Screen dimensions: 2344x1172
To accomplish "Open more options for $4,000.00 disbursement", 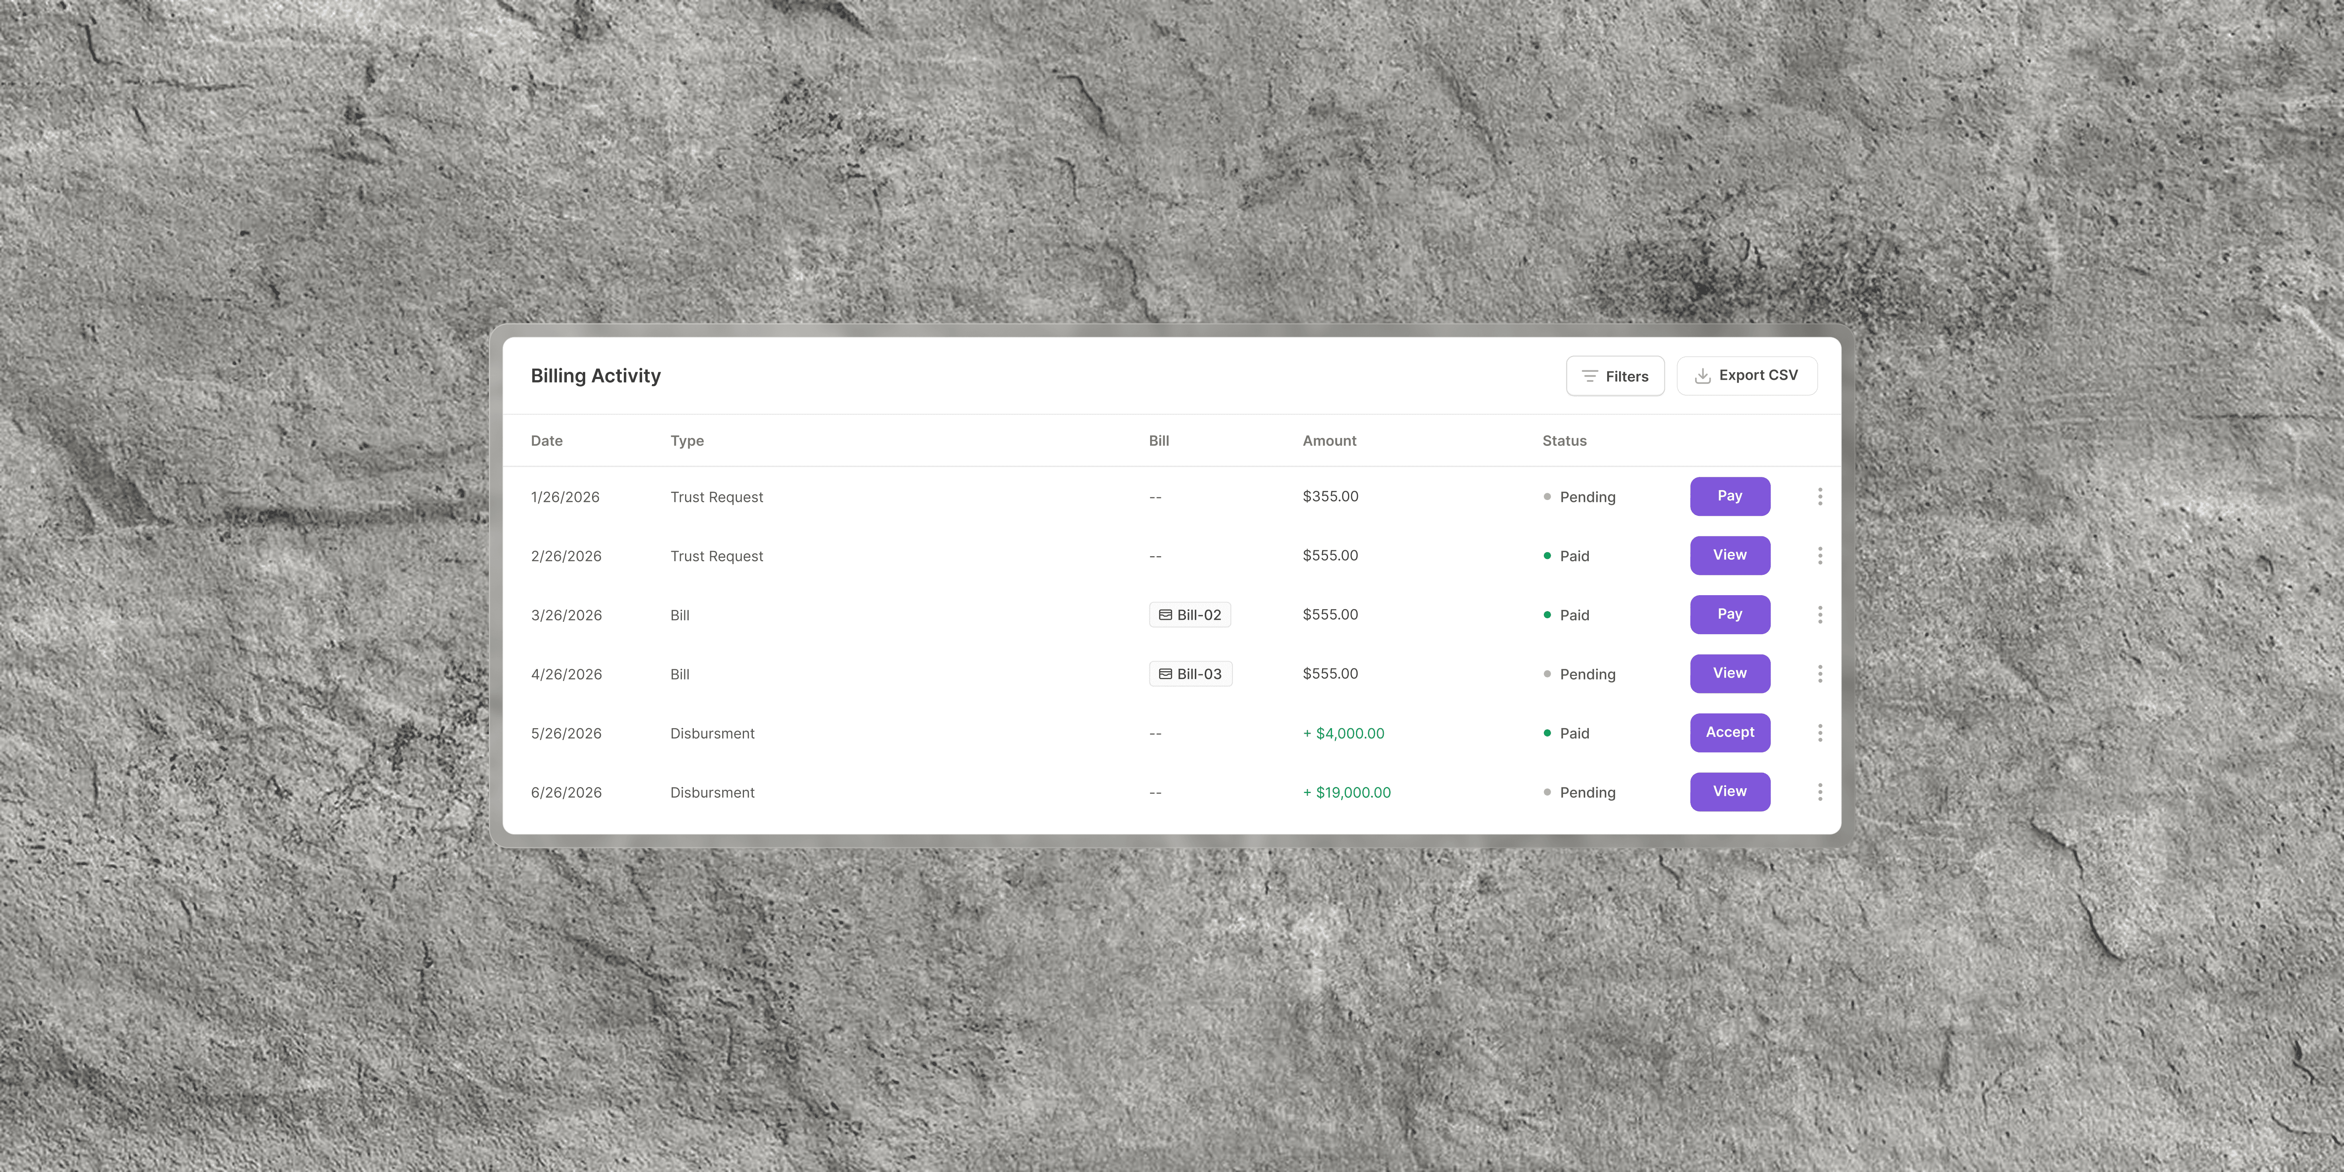I will [x=1820, y=733].
